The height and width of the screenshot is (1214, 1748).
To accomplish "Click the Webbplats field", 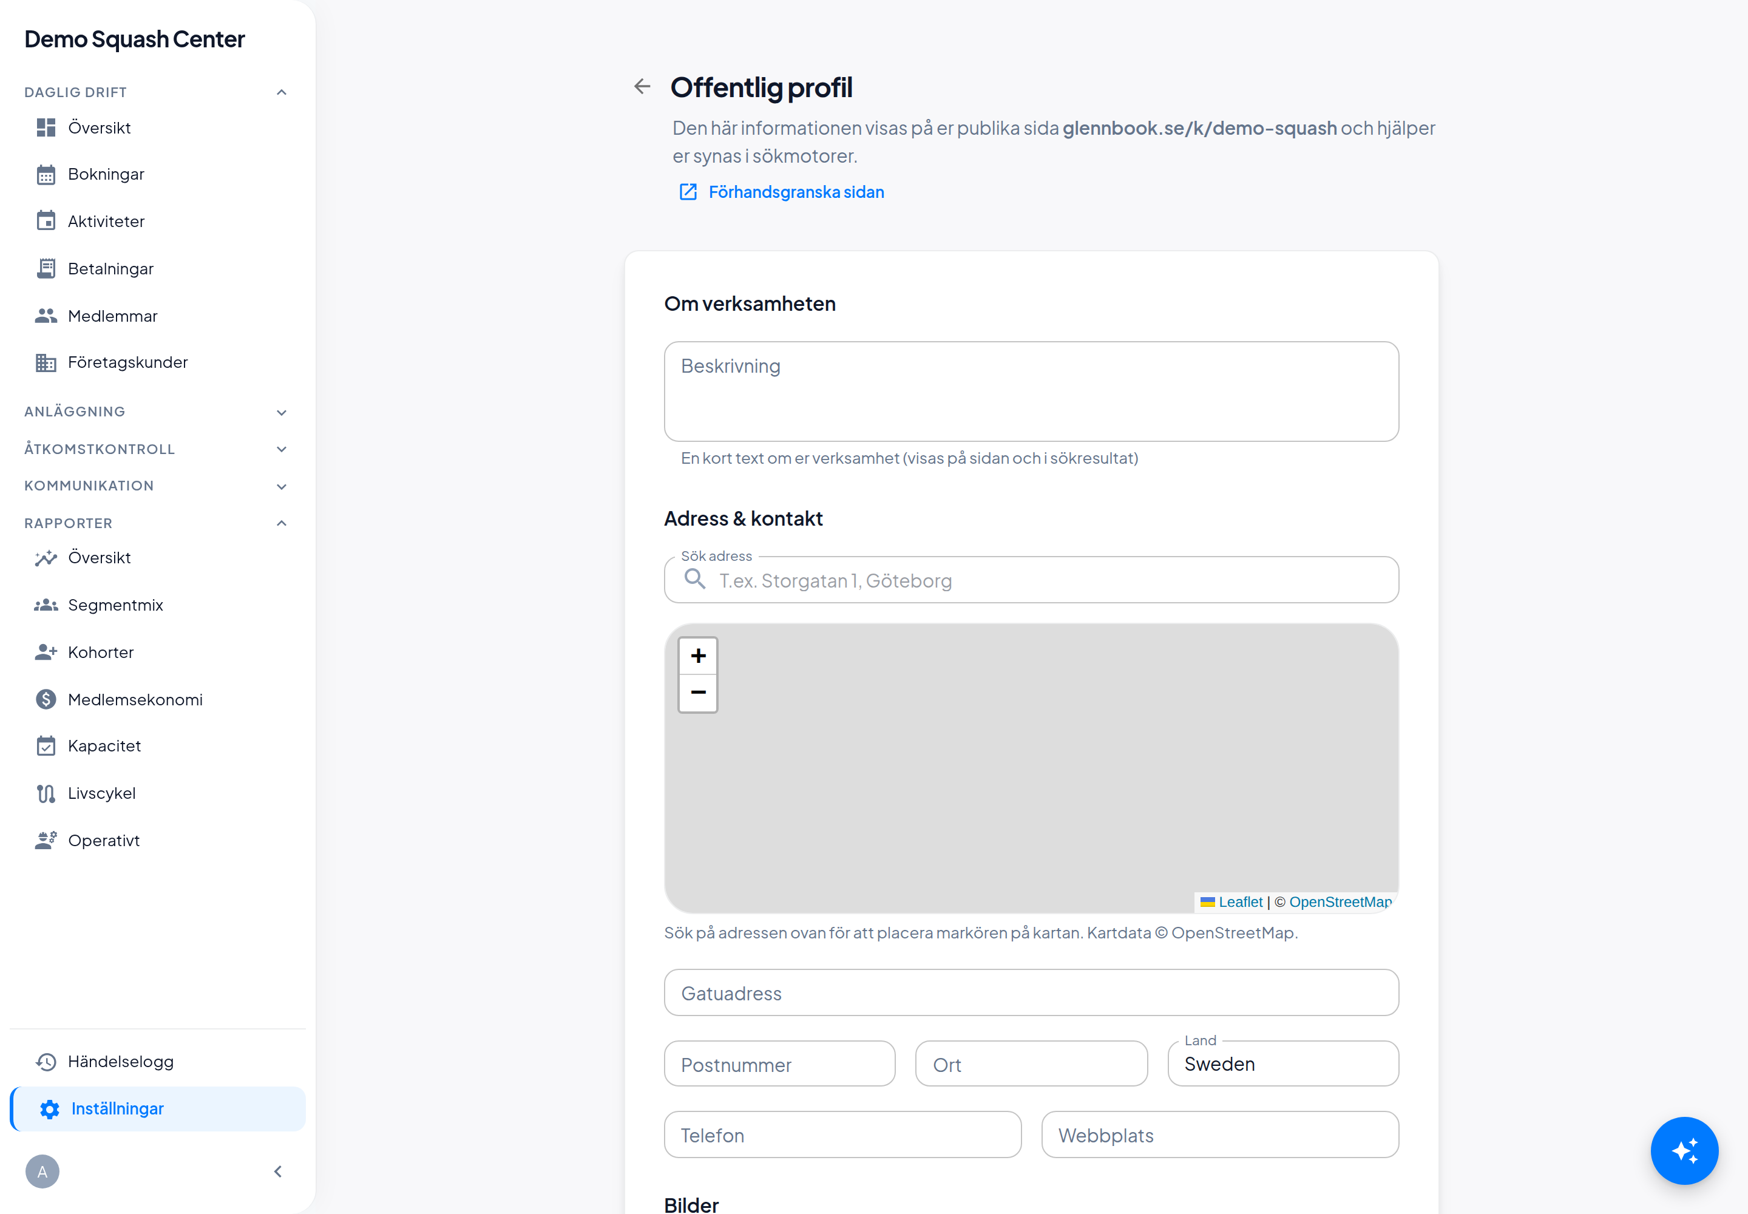I will click(x=1219, y=1135).
